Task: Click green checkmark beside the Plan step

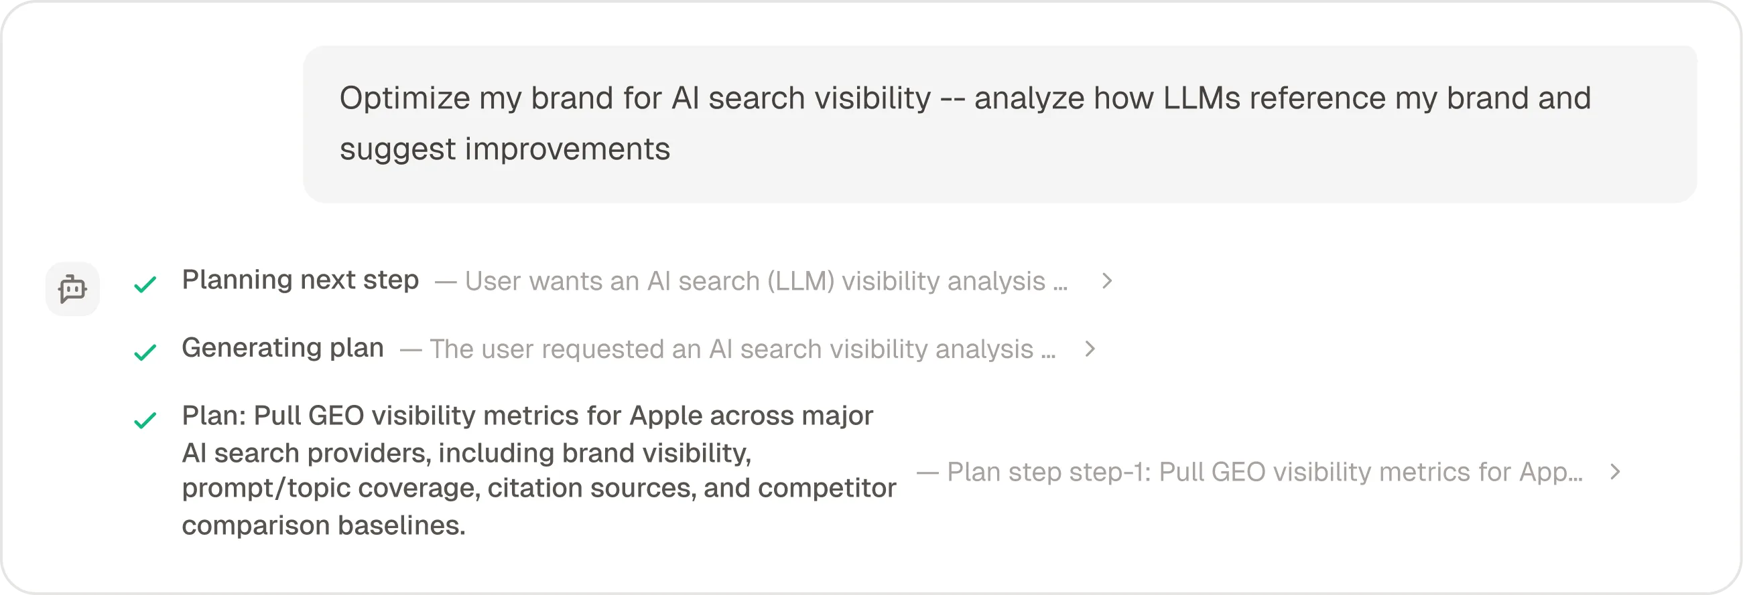Action: click(145, 420)
